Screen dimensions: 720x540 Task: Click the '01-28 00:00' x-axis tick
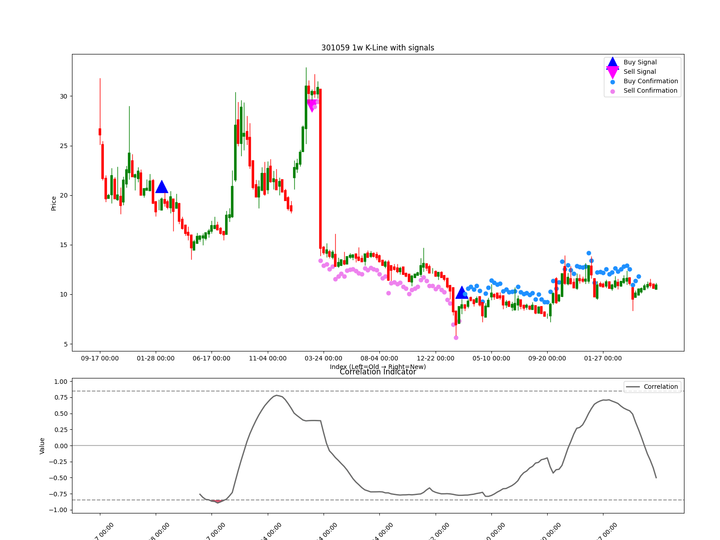pyautogui.click(x=156, y=359)
